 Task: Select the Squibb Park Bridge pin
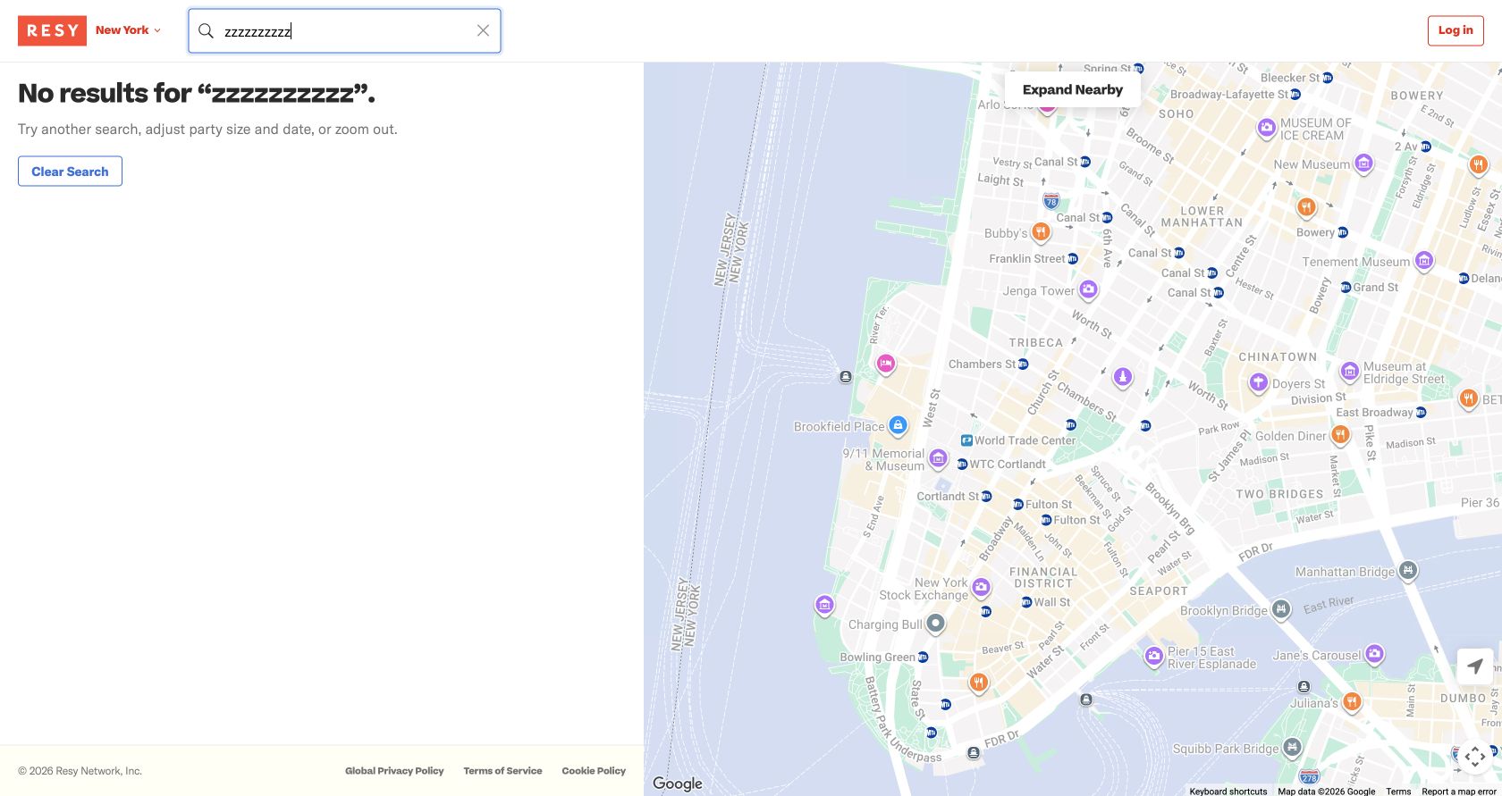1292,747
